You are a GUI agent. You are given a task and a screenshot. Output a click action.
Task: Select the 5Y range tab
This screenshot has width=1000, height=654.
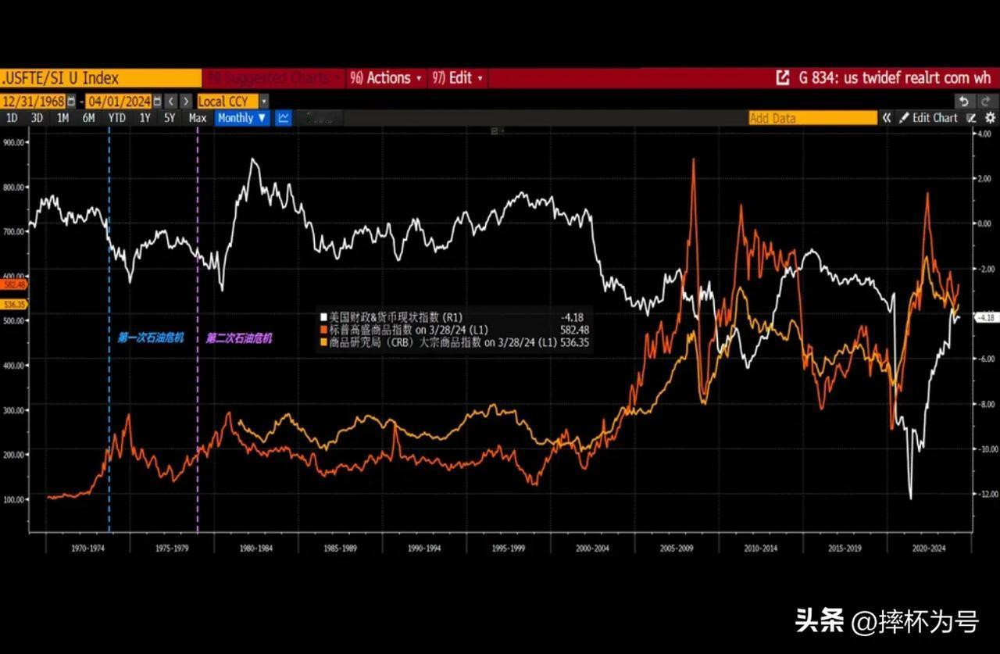click(170, 118)
